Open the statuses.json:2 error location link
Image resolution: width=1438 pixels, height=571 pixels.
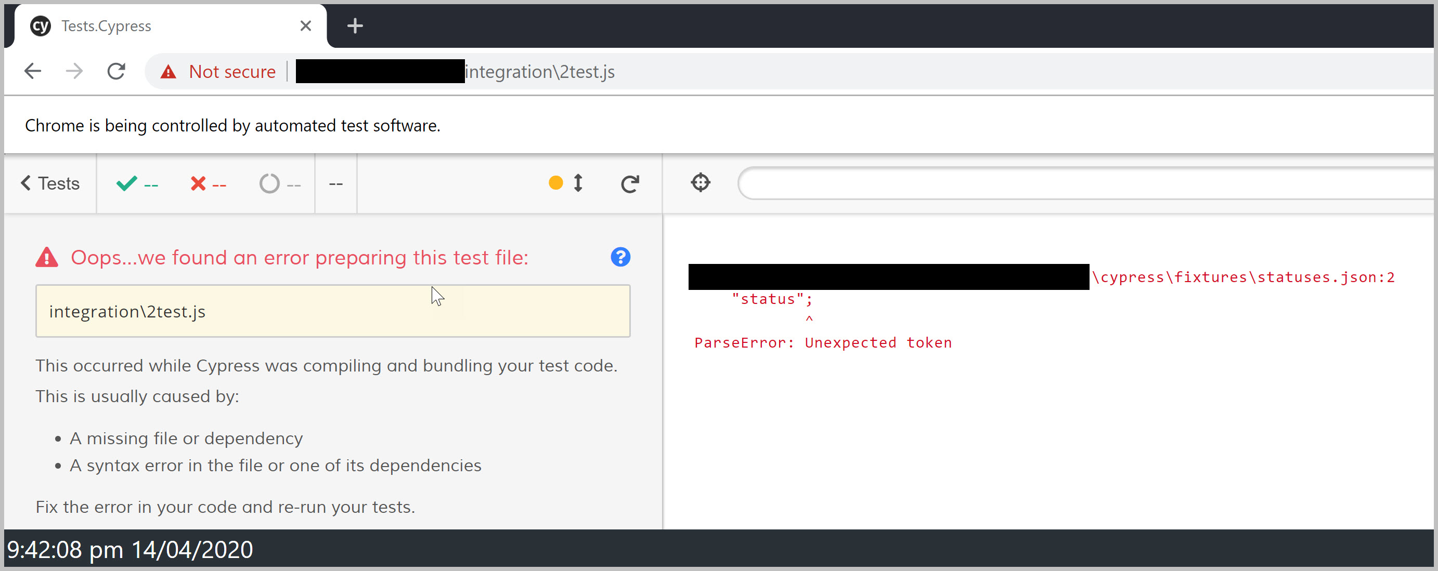[x=1243, y=276]
